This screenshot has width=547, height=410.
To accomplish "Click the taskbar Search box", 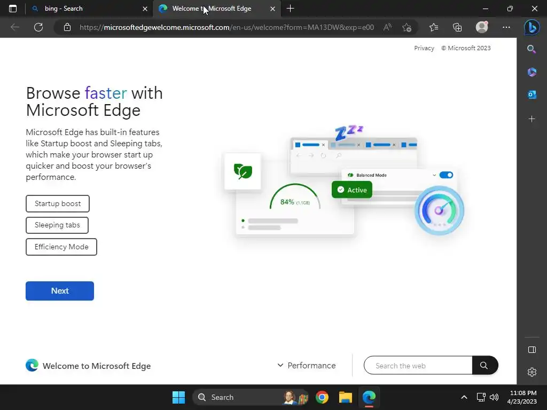I will (251, 397).
